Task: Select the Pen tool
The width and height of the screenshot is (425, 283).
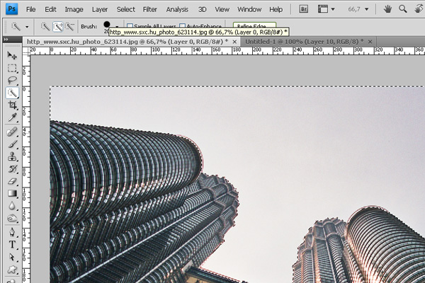Action: coord(12,232)
